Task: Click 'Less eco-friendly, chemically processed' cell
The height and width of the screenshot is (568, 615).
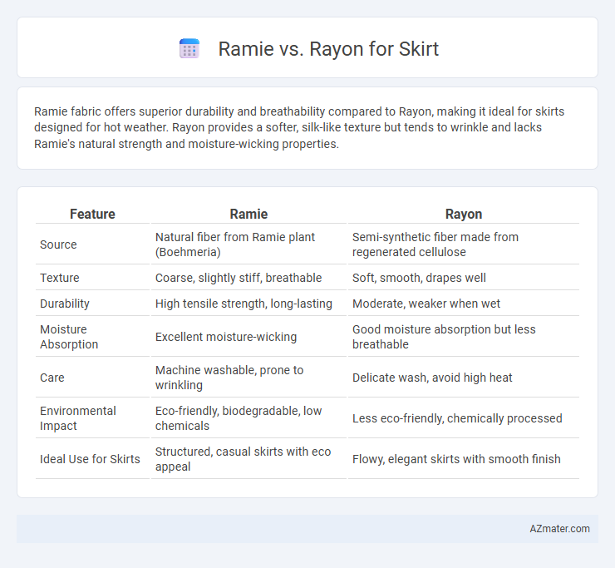Action: (457, 418)
